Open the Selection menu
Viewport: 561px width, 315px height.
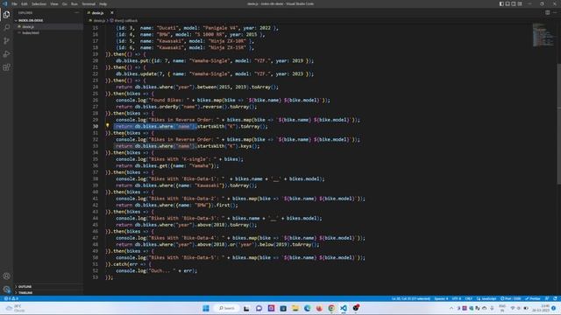39,3
